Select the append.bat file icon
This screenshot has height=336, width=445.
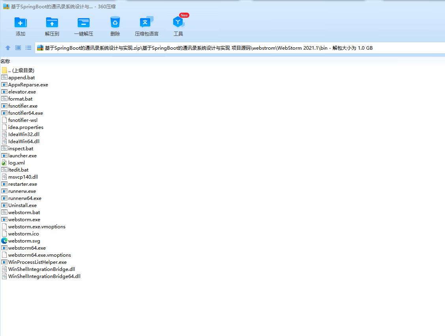click(4, 77)
